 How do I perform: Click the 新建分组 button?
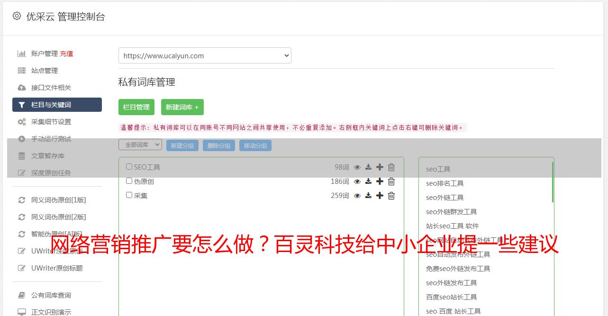pyautogui.click(x=182, y=145)
